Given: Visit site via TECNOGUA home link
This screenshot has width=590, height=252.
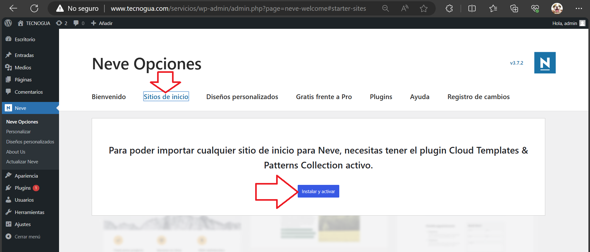Looking at the screenshot, I should point(34,23).
